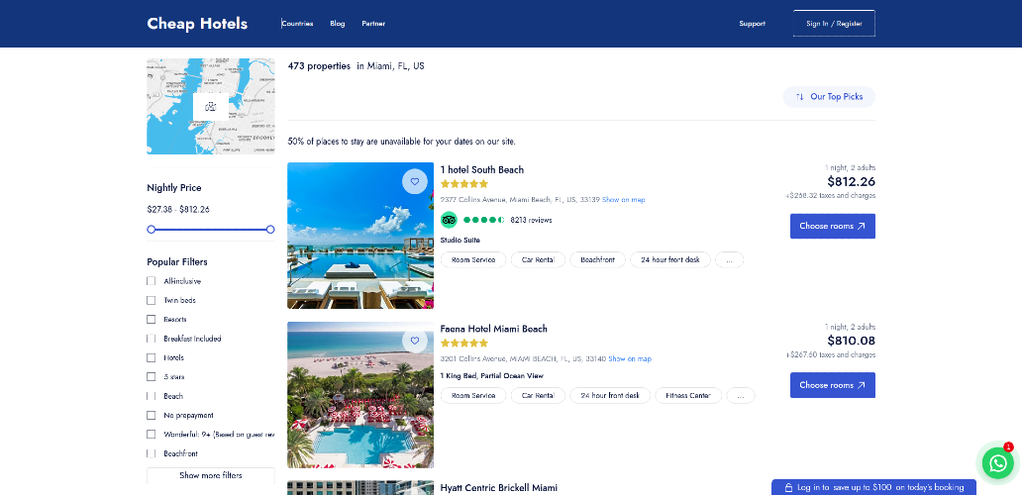Expand more amenities for Faena Hotel
1022x495 pixels.
(741, 395)
